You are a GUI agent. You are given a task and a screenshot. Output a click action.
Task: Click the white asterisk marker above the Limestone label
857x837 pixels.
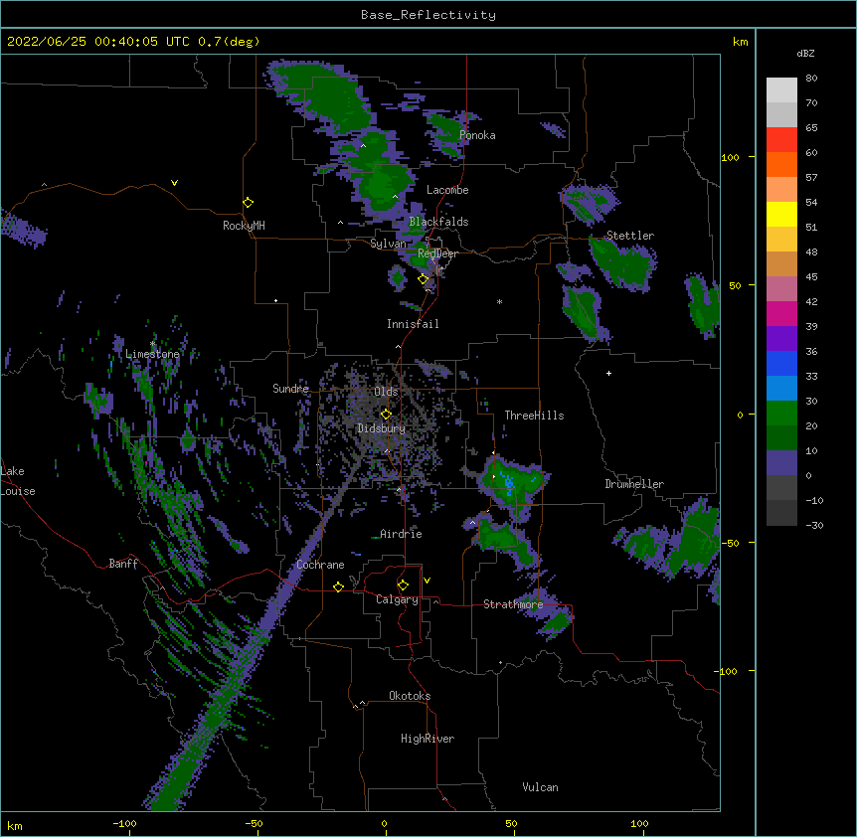point(153,344)
